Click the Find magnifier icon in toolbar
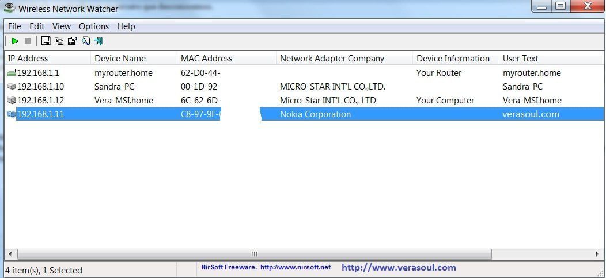 coord(86,41)
